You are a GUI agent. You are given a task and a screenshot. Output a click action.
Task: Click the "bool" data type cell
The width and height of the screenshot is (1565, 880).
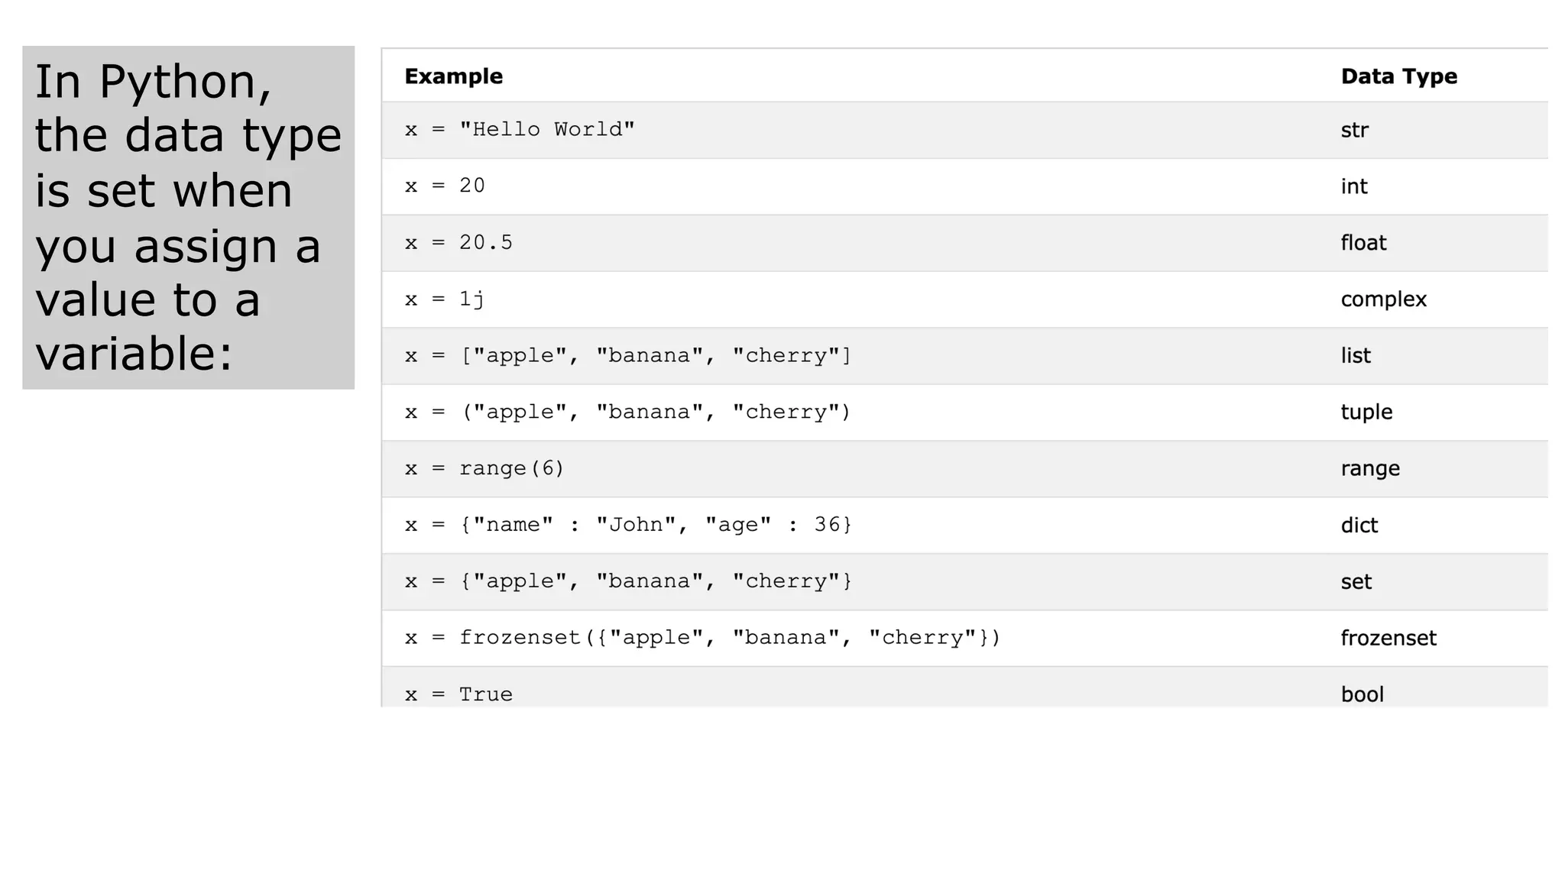[1362, 694]
